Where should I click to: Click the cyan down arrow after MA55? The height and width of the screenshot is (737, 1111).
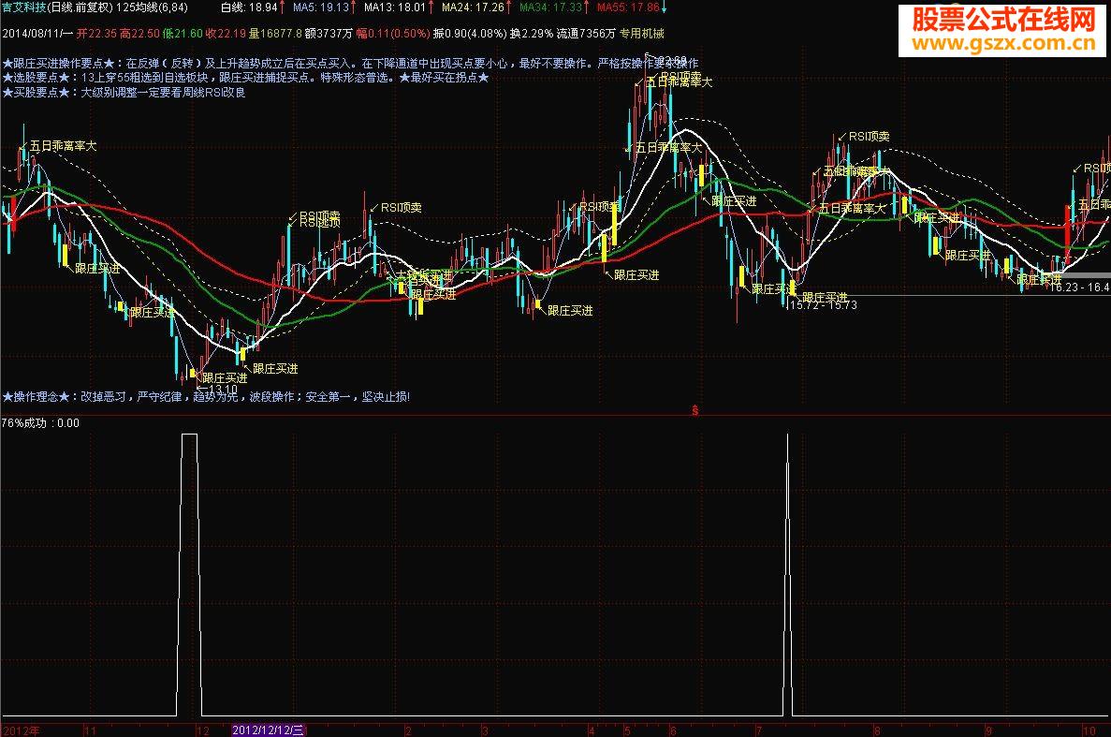[x=664, y=7]
